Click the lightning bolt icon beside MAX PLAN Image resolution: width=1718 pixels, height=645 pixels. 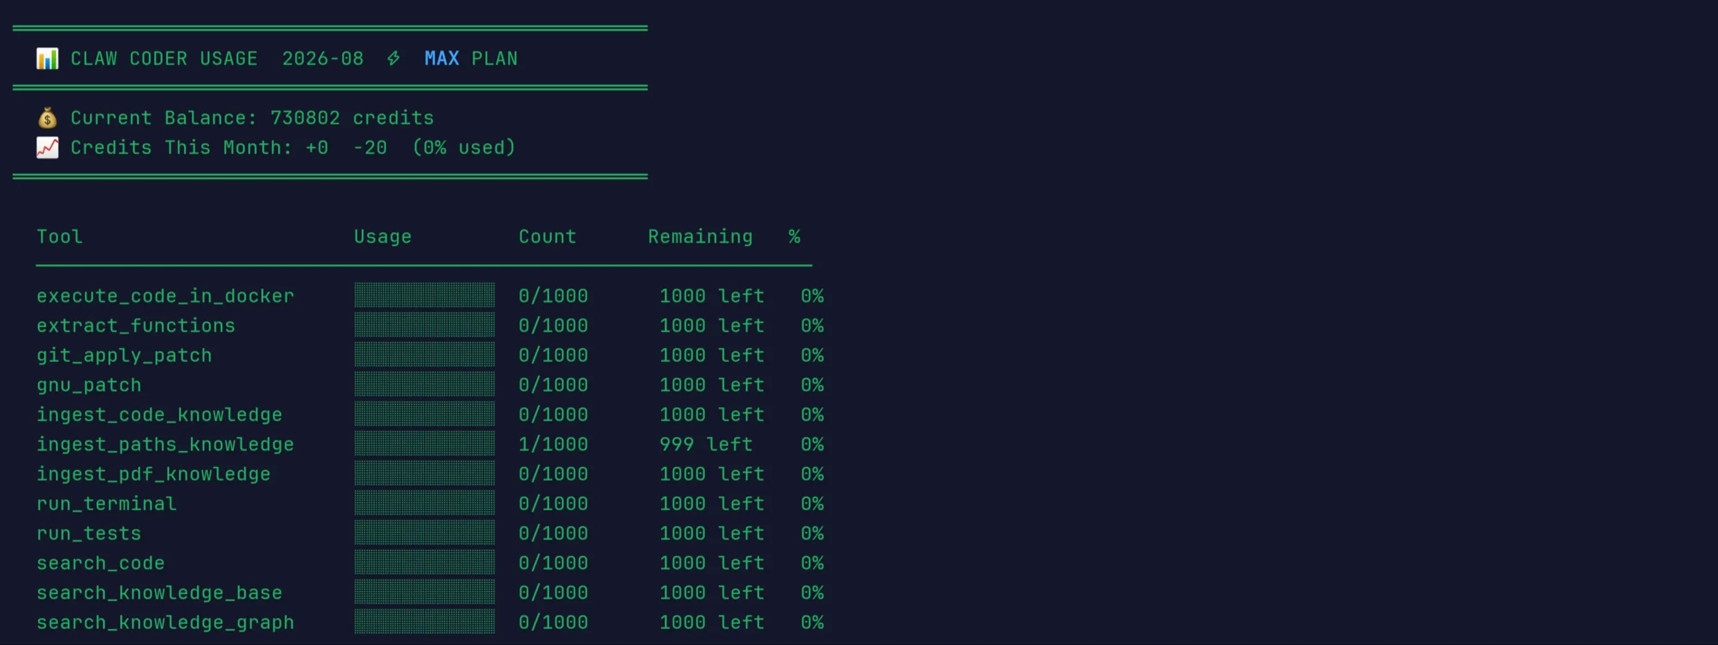[x=394, y=59]
